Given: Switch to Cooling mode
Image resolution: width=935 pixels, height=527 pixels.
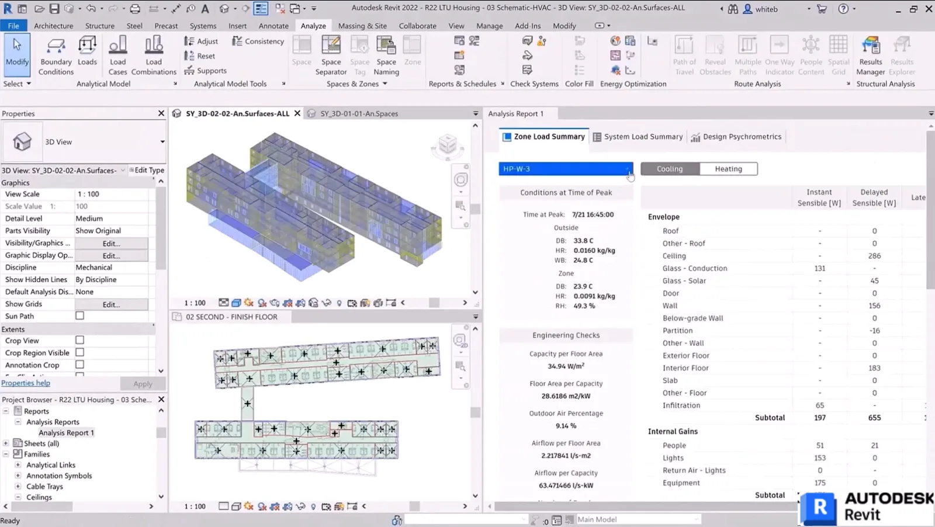Looking at the screenshot, I should (x=670, y=169).
